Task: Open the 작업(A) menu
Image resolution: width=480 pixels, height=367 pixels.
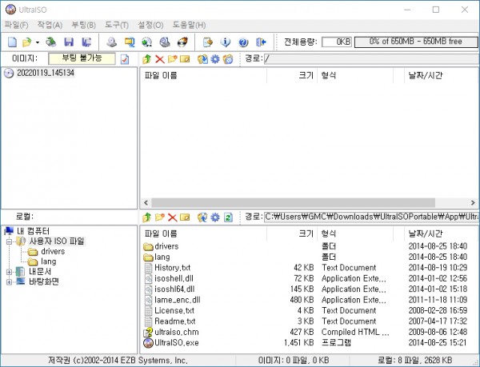Action: click(x=50, y=25)
